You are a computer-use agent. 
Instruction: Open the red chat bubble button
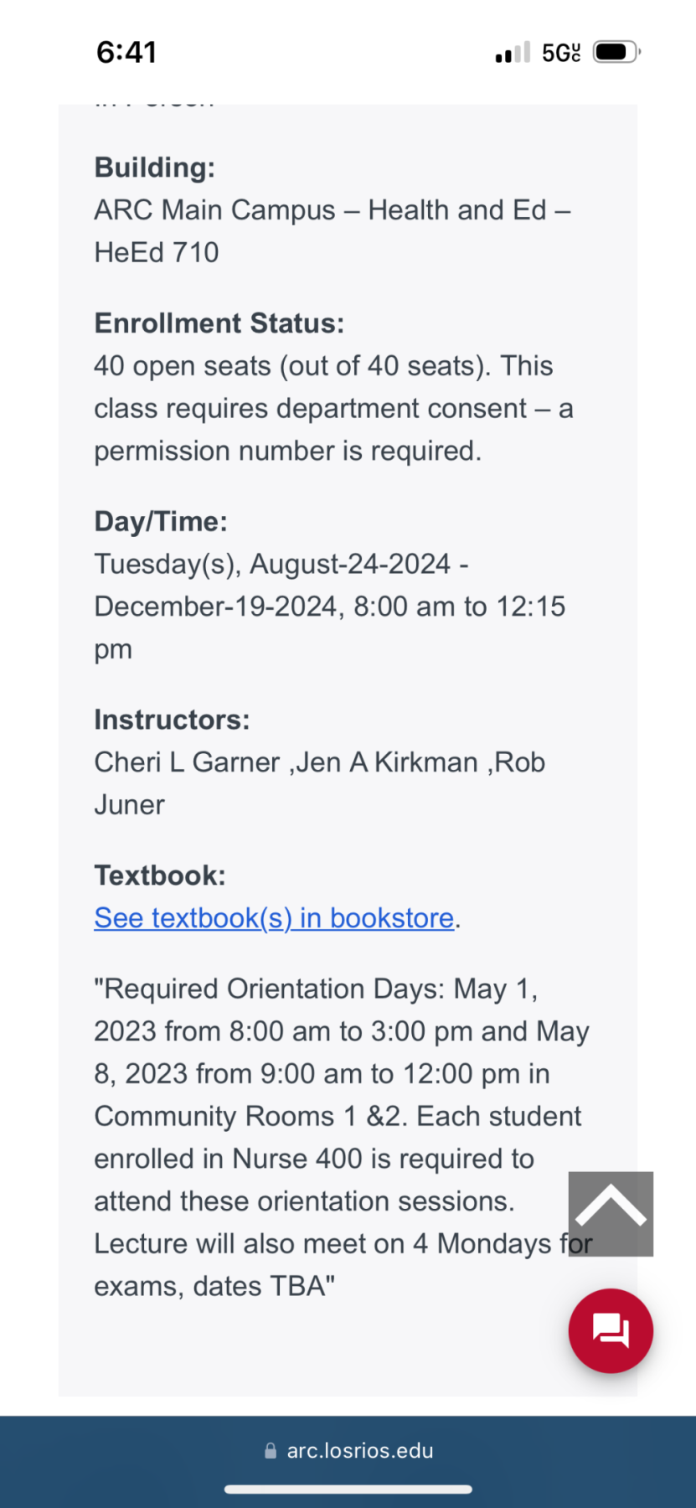tap(611, 1330)
